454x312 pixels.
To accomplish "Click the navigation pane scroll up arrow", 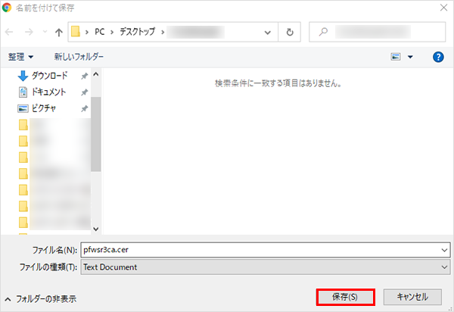I will (x=96, y=74).
